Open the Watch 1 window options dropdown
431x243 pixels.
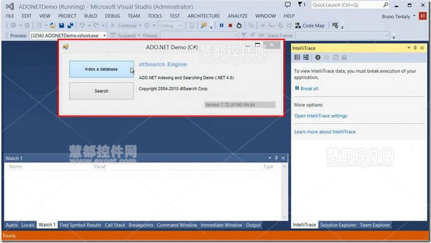269,158
